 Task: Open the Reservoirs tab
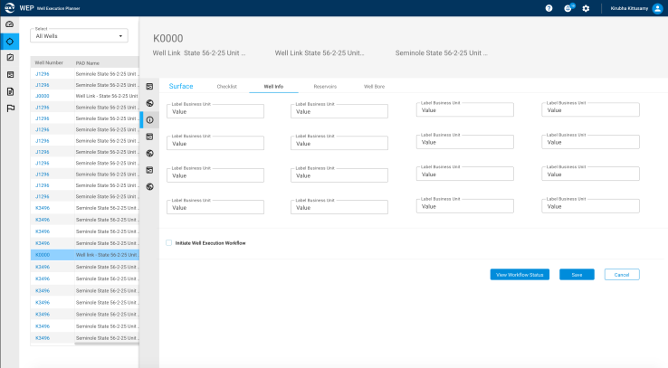click(325, 87)
